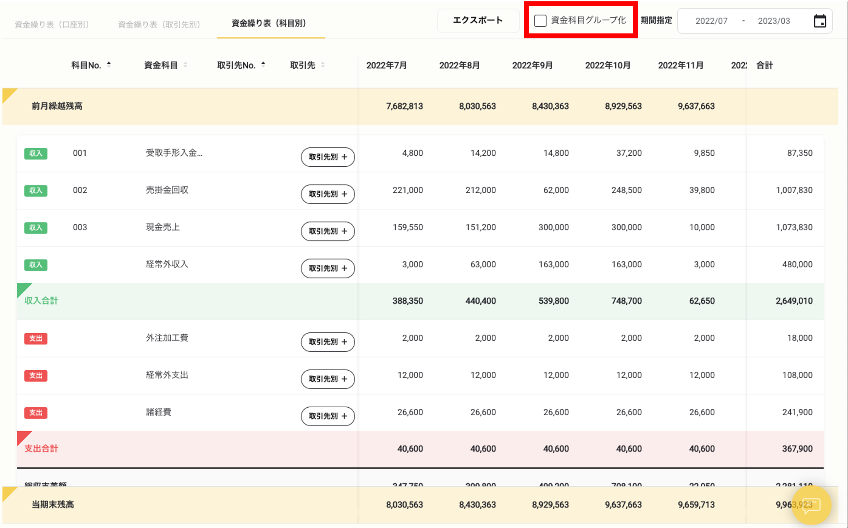This screenshot has width=848, height=528.
Task: Click the 7,682,813 carryover balance value
Action: pyautogui.click(x=404, y=106)
